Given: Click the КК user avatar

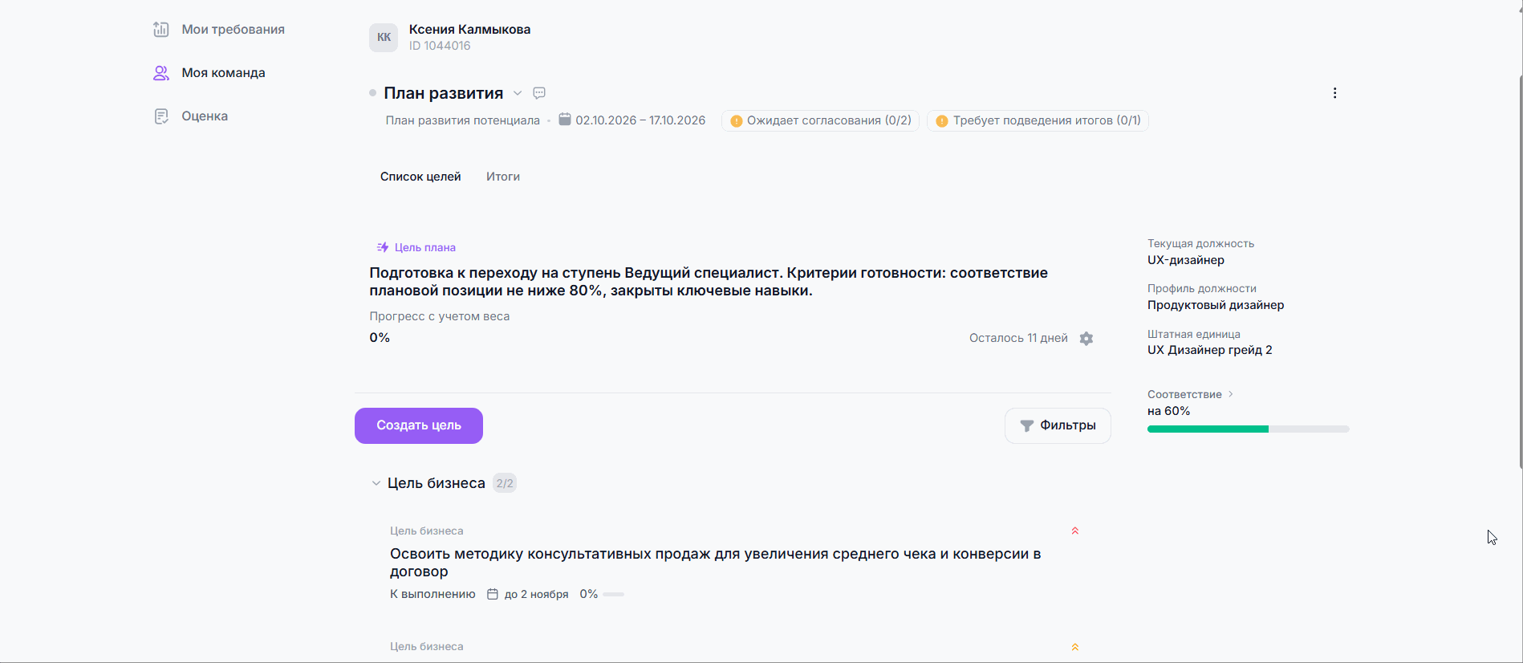Looking at the screenshot, I should (x=384, y=37).
